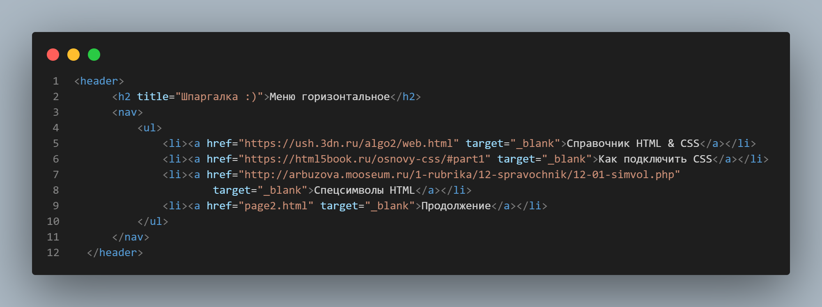Click the opening nav tag

tap(127, 112)
